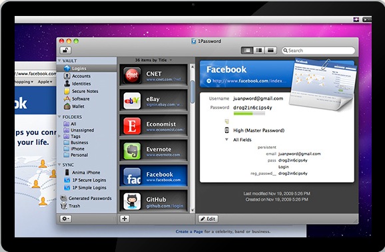Select the Evernote login entry

click(153, 151)
